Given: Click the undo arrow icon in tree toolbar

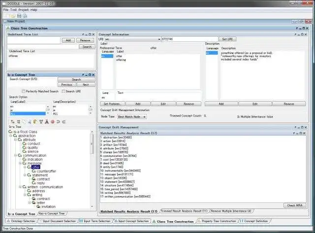Looking at the screenshot, I should coord(58,121).
